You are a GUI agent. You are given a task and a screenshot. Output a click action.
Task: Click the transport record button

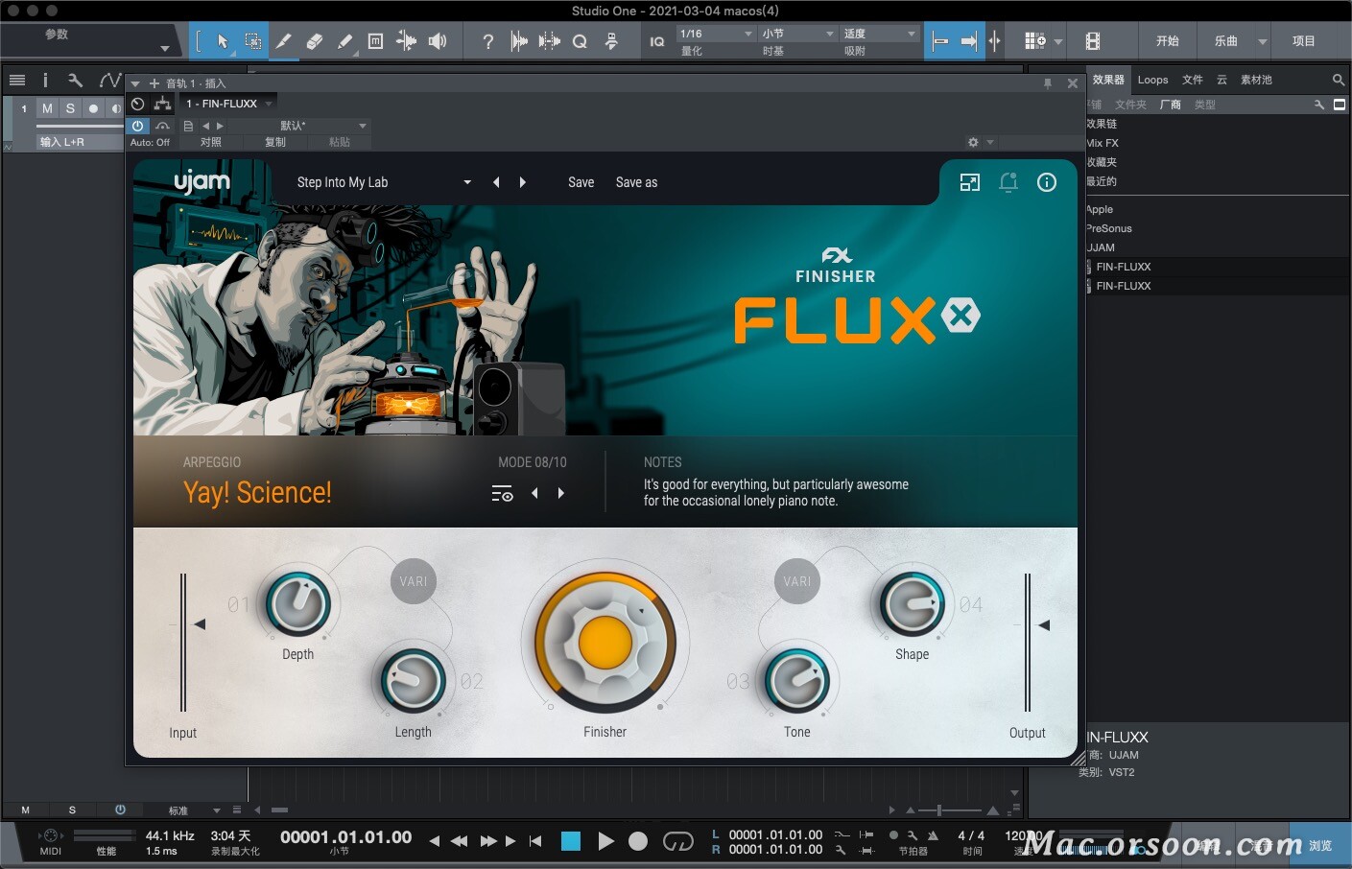pyautogui.click(x=638, y=841)
